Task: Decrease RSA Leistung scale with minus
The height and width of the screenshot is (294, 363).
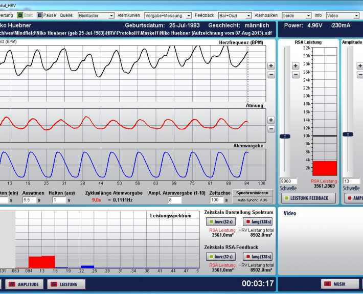Action: 296,75
